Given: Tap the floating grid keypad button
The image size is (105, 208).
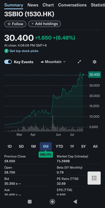Looking at the screenshot, I should 94,178.
